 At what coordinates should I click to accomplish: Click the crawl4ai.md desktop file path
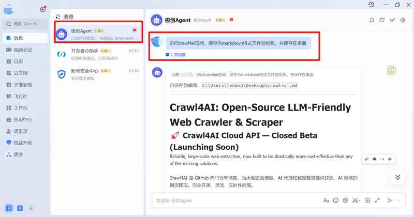pos(250,85)
